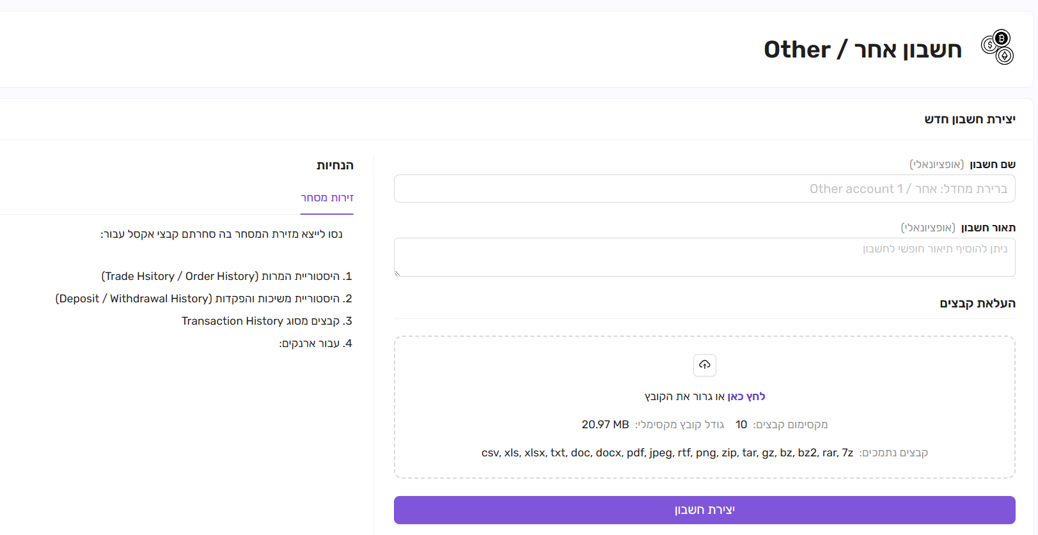
Task: Click the supported file formats list text
Action: point(667,453)
